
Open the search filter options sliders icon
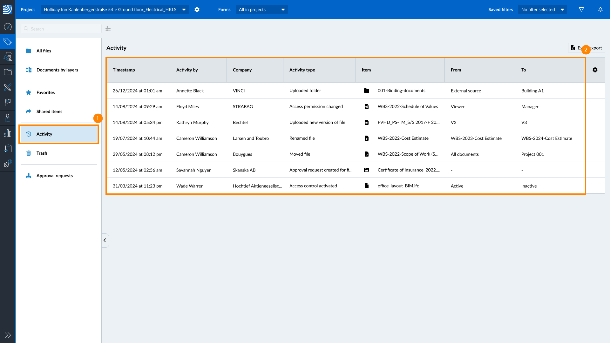[108, 29]
